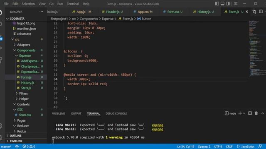Switch to the form.css editor tab

coord(173,12)
